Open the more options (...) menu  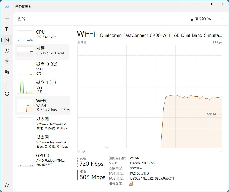pyautogui.click(x=222, y=19)
